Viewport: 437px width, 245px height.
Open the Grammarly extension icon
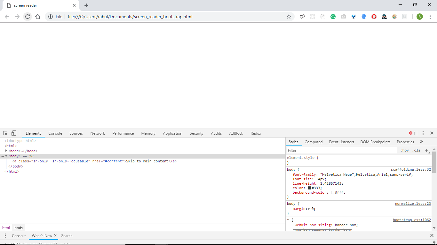tap(333, 17)
